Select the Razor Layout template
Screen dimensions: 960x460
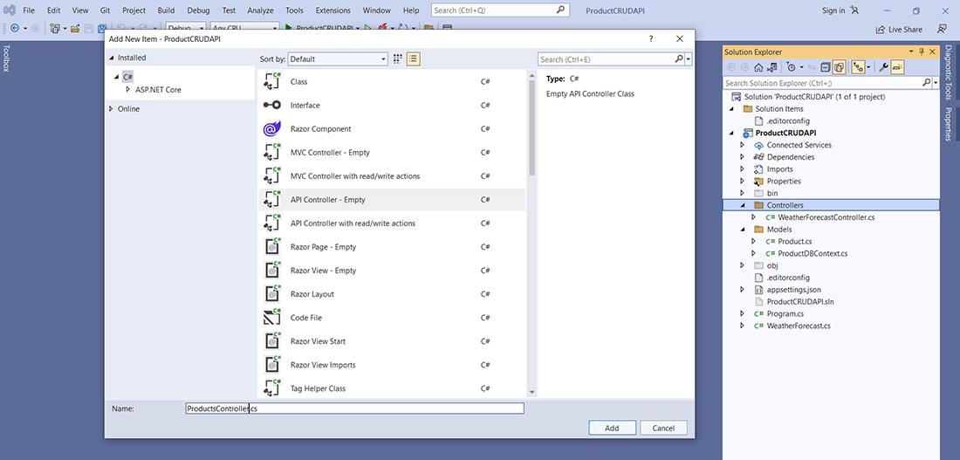392,294
